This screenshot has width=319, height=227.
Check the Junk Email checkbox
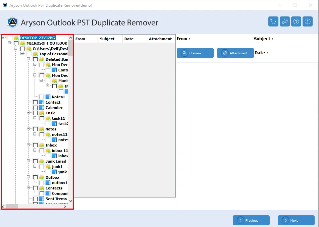click(36, 161)
